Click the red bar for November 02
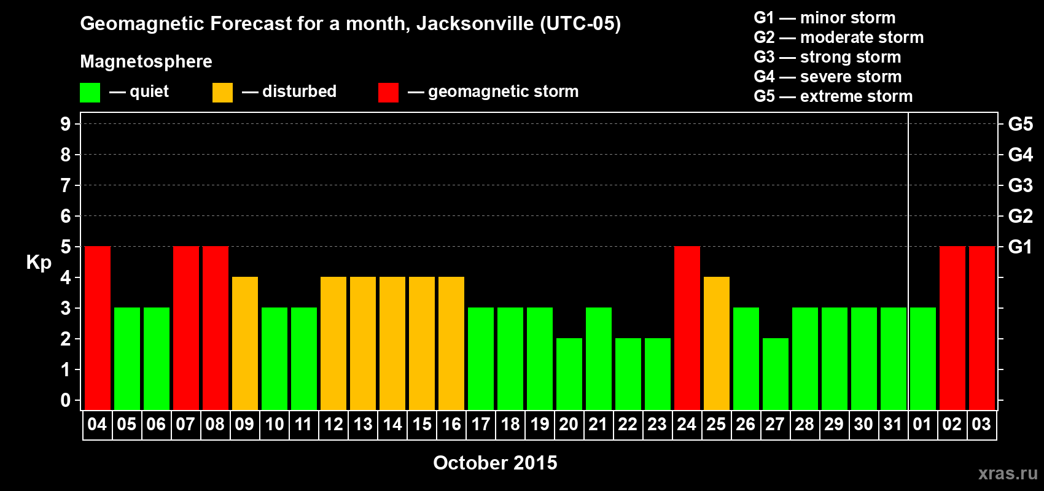Image resolution: width=1044 pixels, height=491 pixels. [x=952, y=328]
